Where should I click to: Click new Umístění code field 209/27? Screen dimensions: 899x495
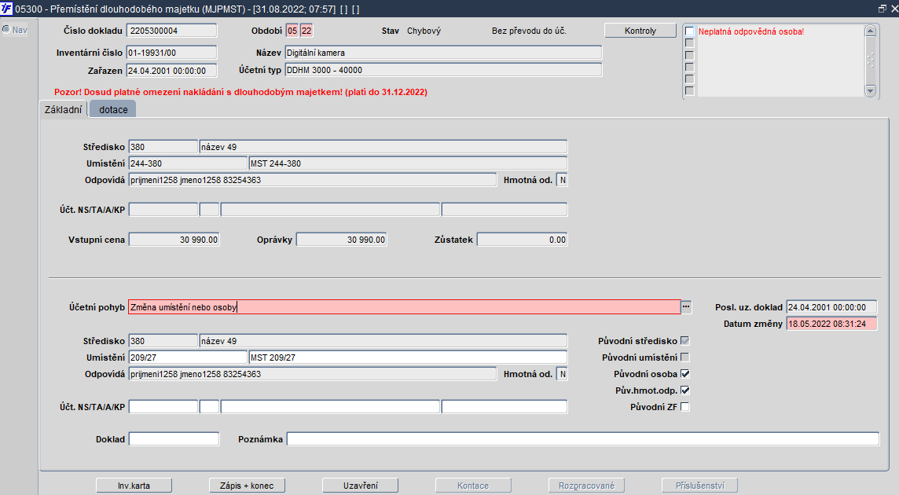point(188,357)
